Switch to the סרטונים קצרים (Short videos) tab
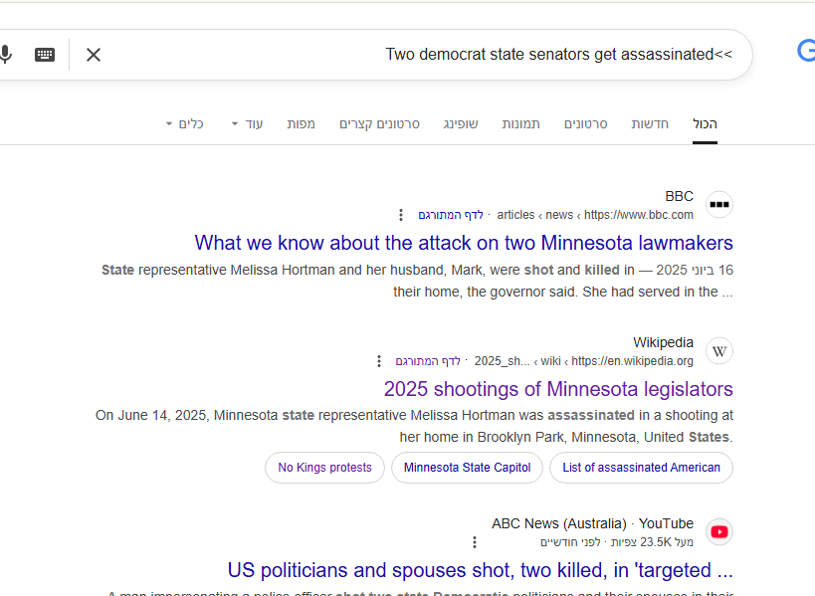 379,124
